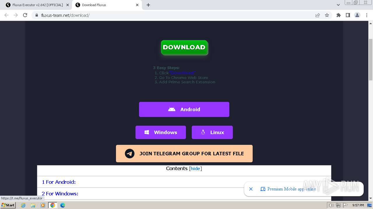Open a new browser tab
Image resolution: width=373 pixels, height=209 pixels.
coord(148,5)
